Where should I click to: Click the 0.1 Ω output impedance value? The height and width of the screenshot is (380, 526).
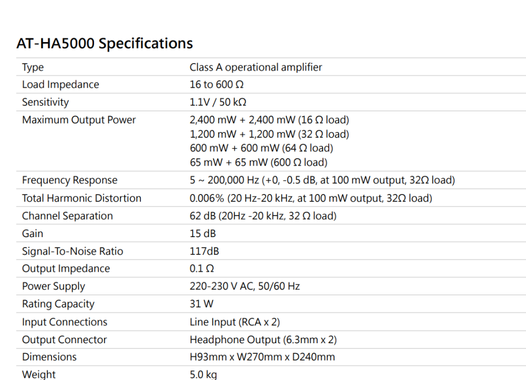[201, 269]
